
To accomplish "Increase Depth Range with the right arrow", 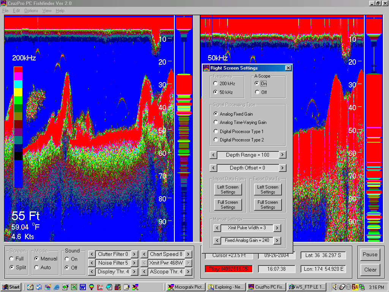I will 282,155.
